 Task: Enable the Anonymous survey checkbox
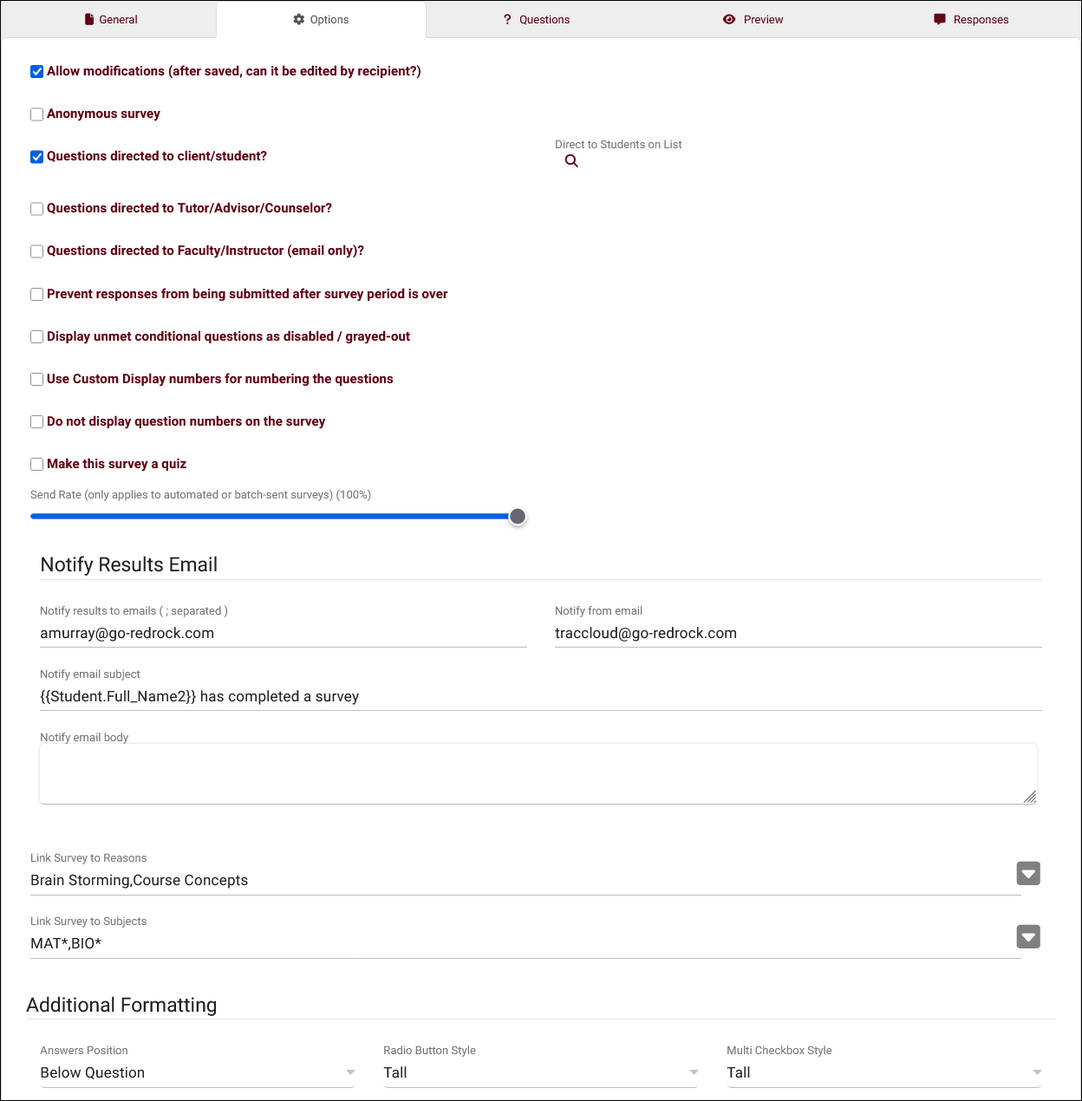coord(36,114)
